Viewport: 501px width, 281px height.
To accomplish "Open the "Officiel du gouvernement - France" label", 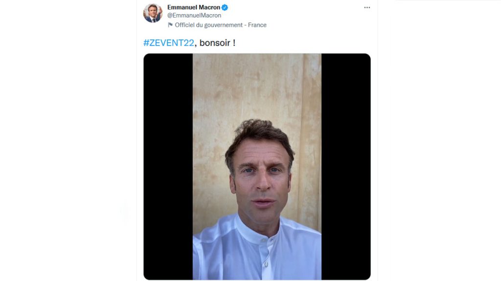I will click(220, 24).
